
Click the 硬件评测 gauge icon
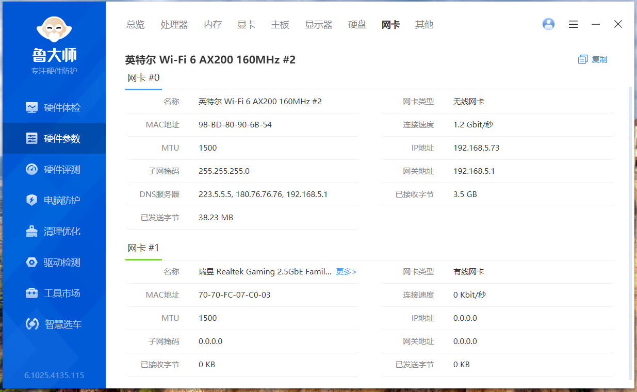pos(32,169)
